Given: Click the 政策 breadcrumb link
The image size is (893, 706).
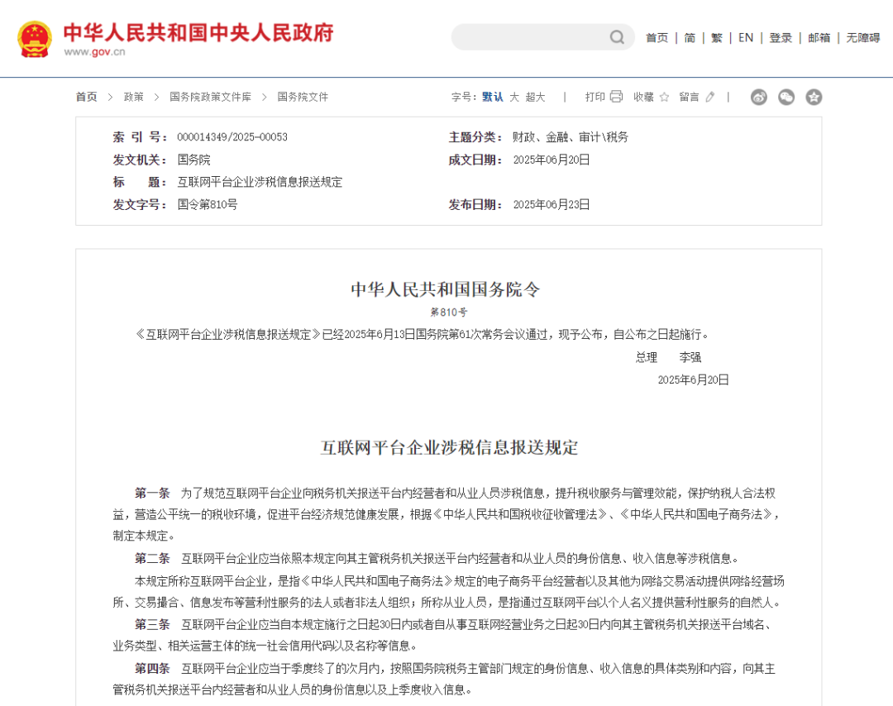Looking at the screenshot, I should [132, 97].
